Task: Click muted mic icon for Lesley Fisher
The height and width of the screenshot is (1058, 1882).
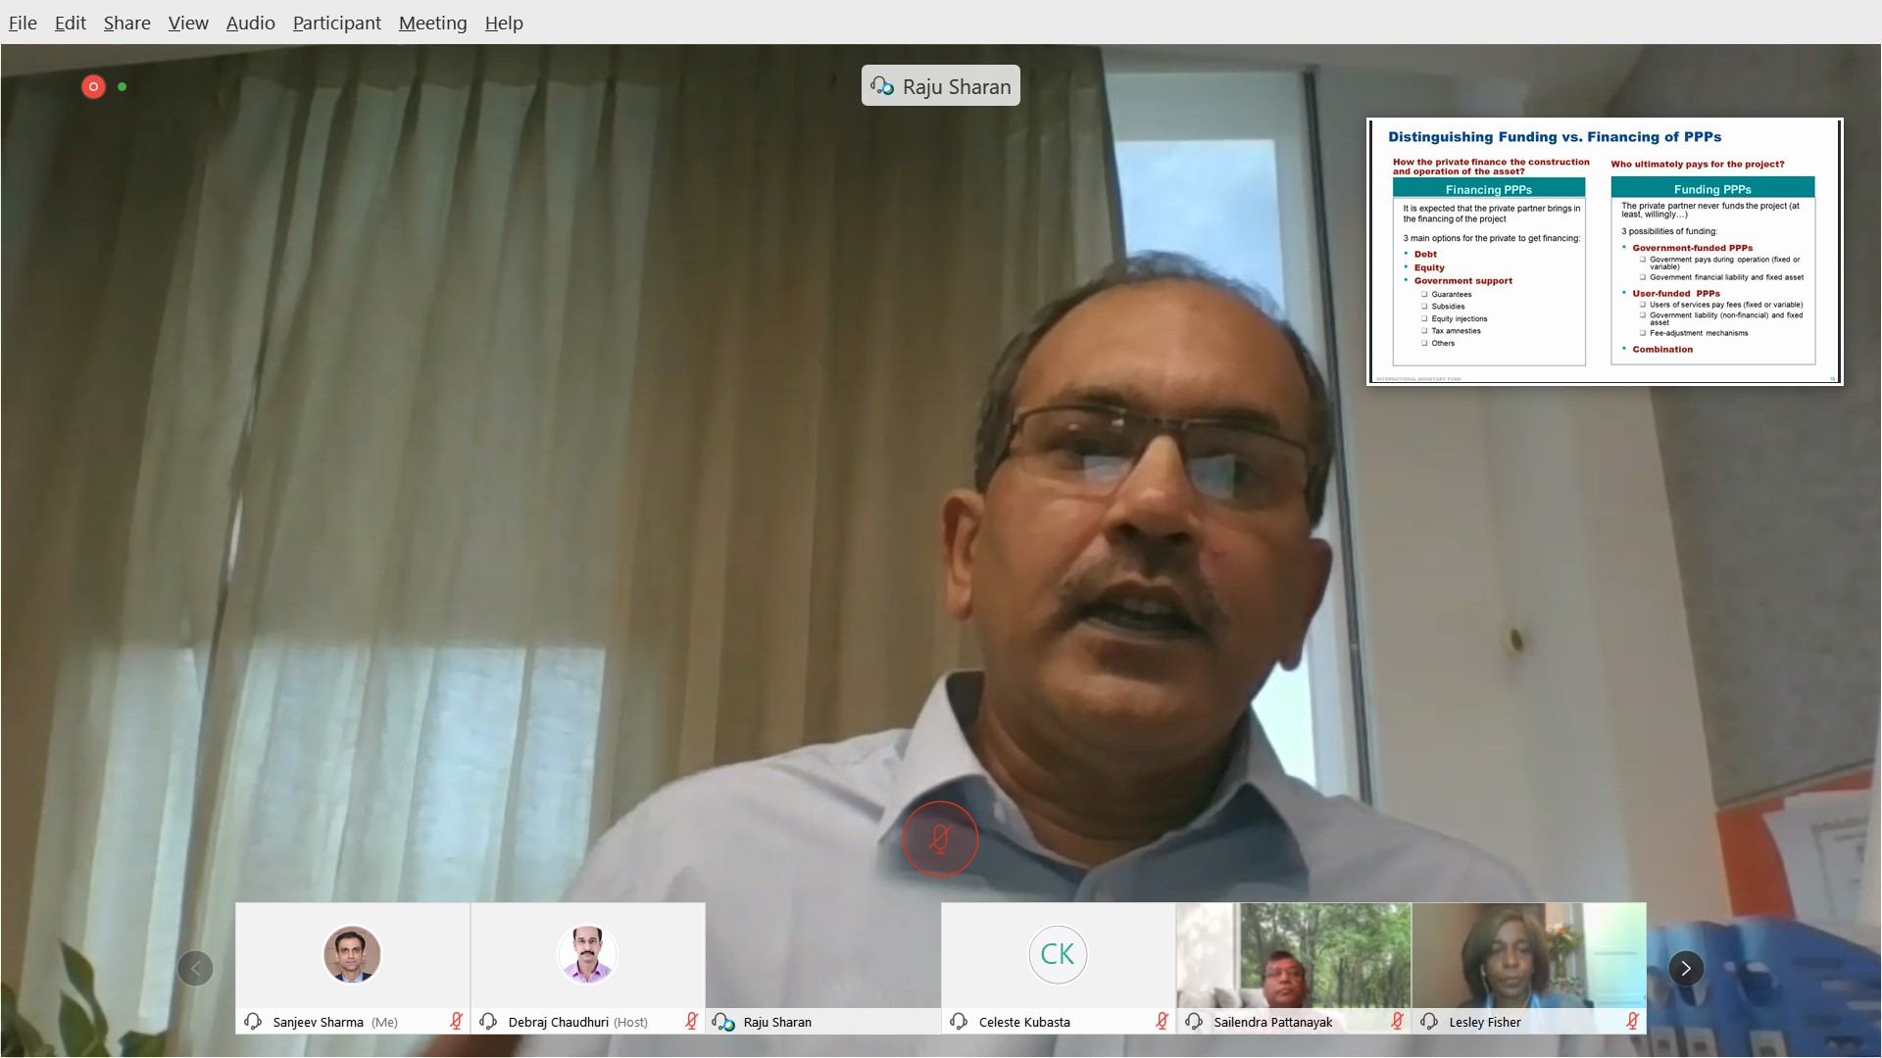Action: click(x=1632, y=1021)
